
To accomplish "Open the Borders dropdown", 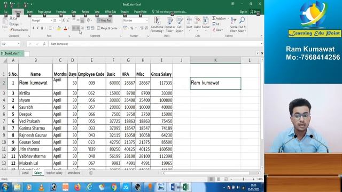I will click(53, 28).
